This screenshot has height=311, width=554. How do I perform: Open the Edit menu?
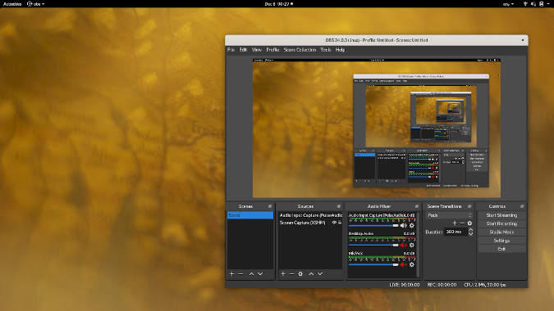[243, 50]
